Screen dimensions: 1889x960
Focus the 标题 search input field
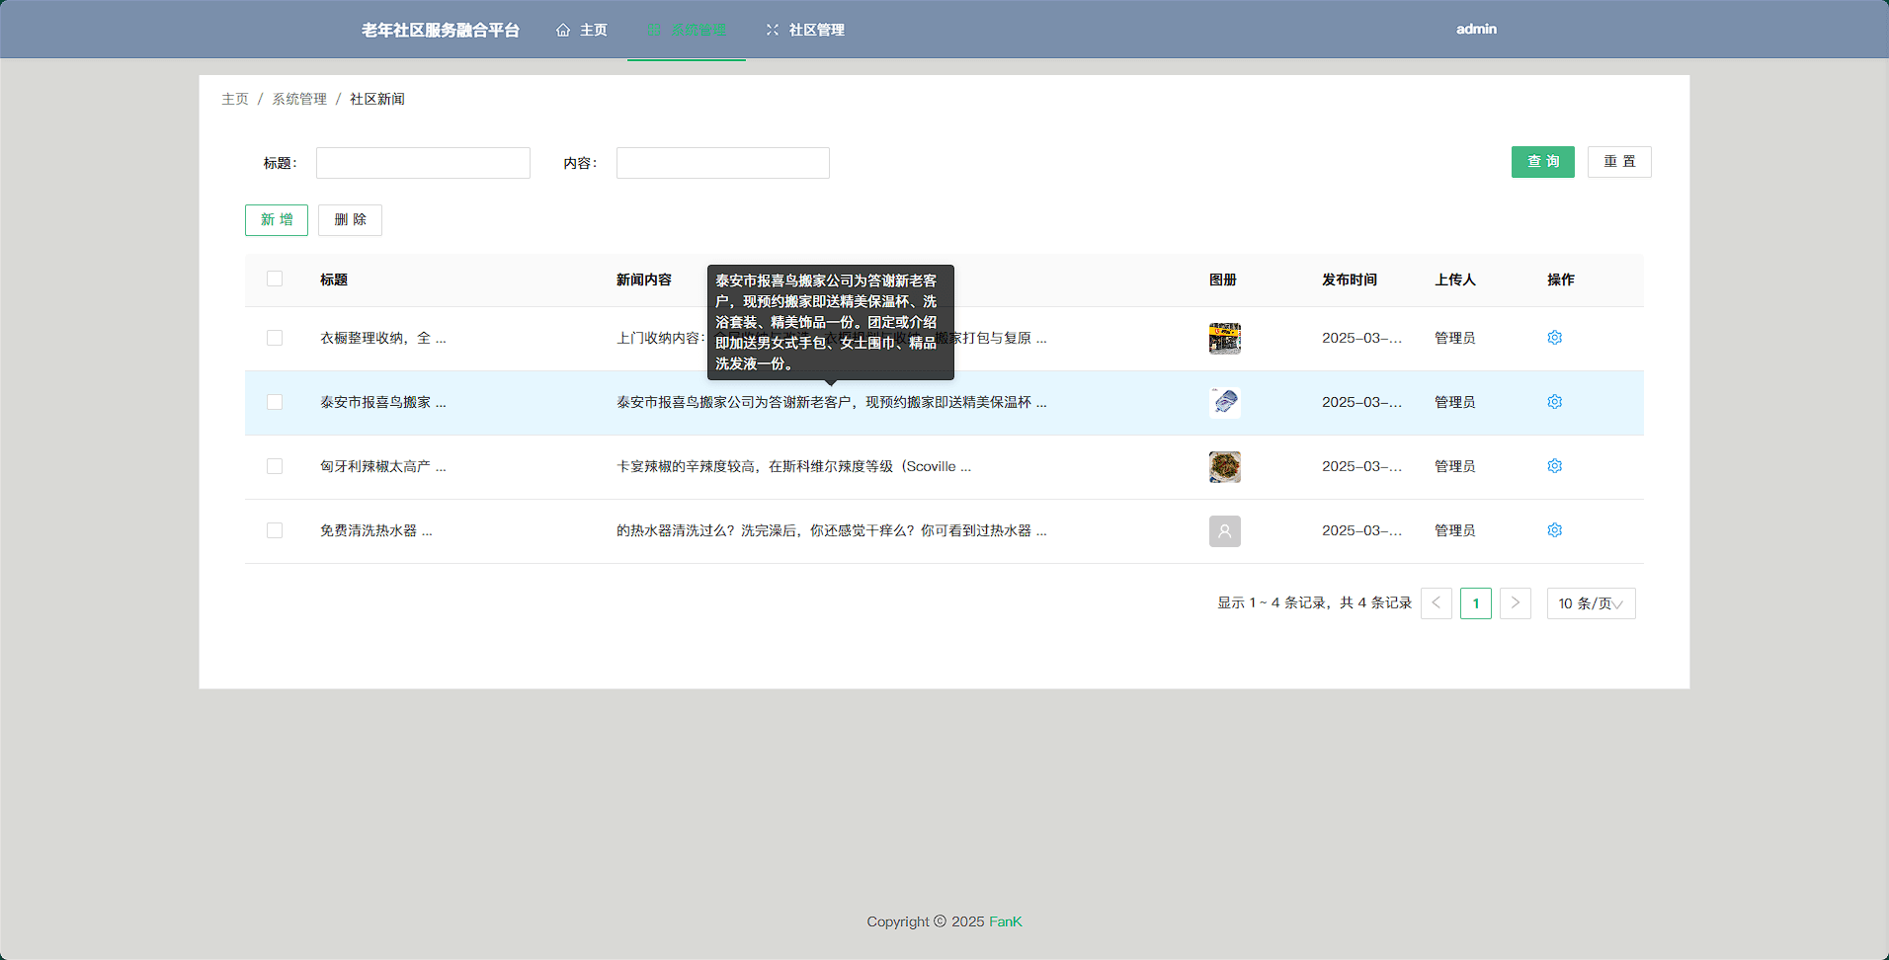(x=423, y=163)
